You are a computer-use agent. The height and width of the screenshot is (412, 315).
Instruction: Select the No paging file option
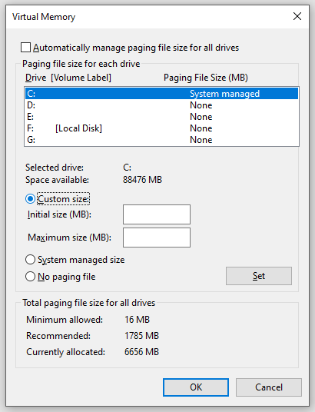coord(30,277)
